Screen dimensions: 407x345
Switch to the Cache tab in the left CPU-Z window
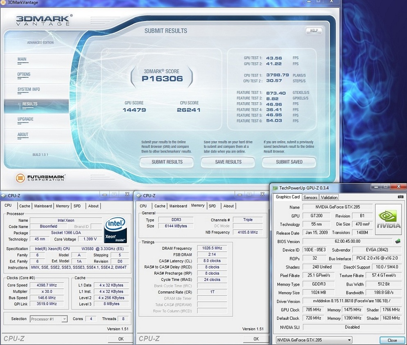pos(25,206)
